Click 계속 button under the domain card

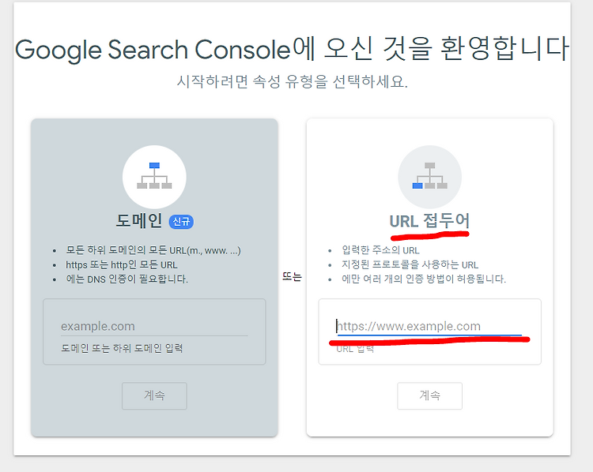(154, 395)
